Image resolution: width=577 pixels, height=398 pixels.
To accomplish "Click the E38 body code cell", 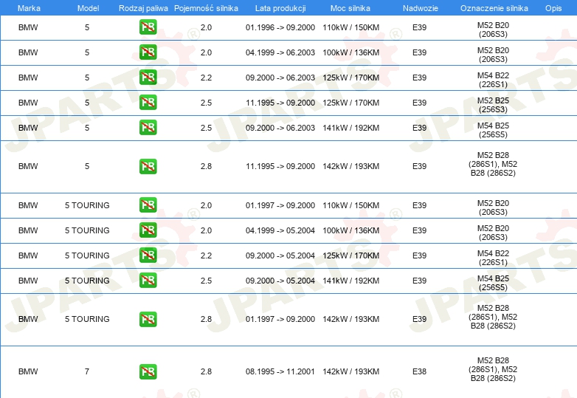I will [419, 372].
